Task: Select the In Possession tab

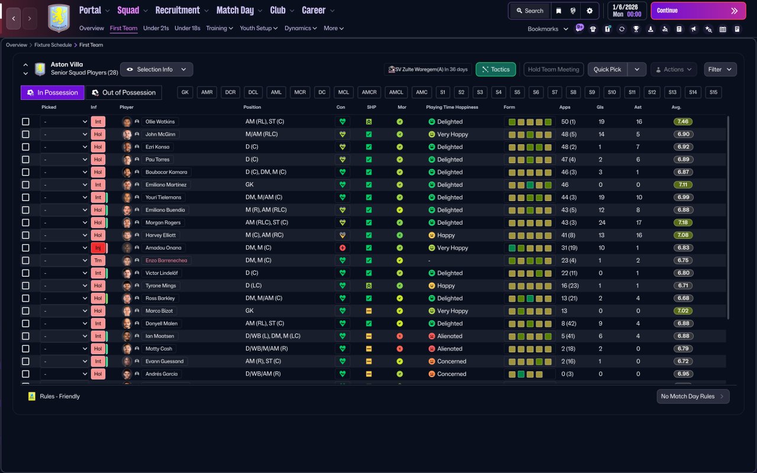Action: [x=53, y=92]
